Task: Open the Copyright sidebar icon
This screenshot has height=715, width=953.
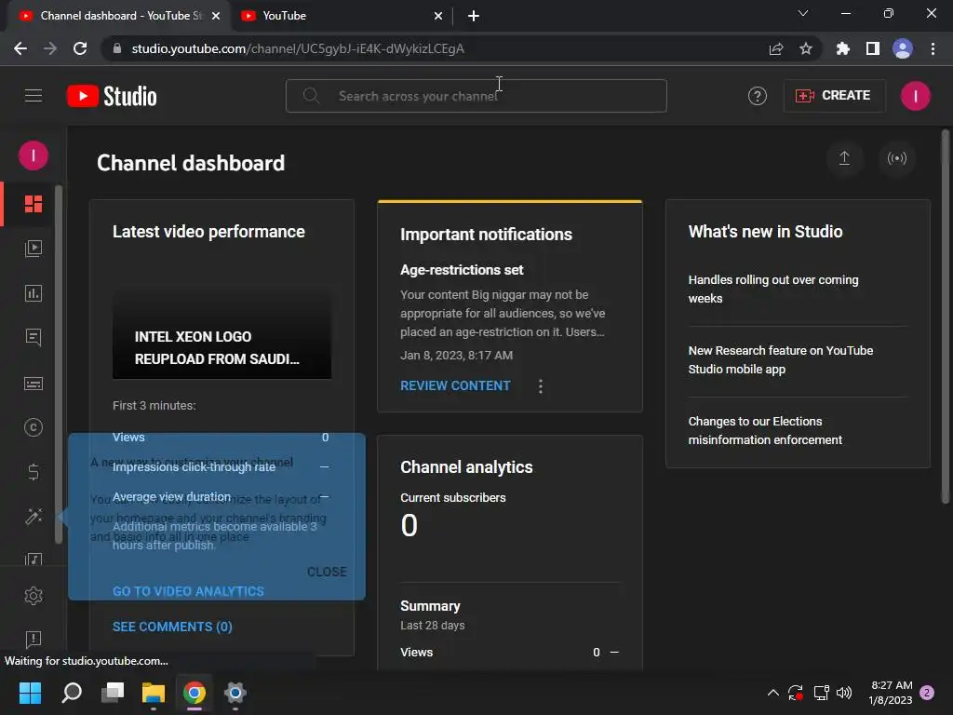Action: point(34,427)
